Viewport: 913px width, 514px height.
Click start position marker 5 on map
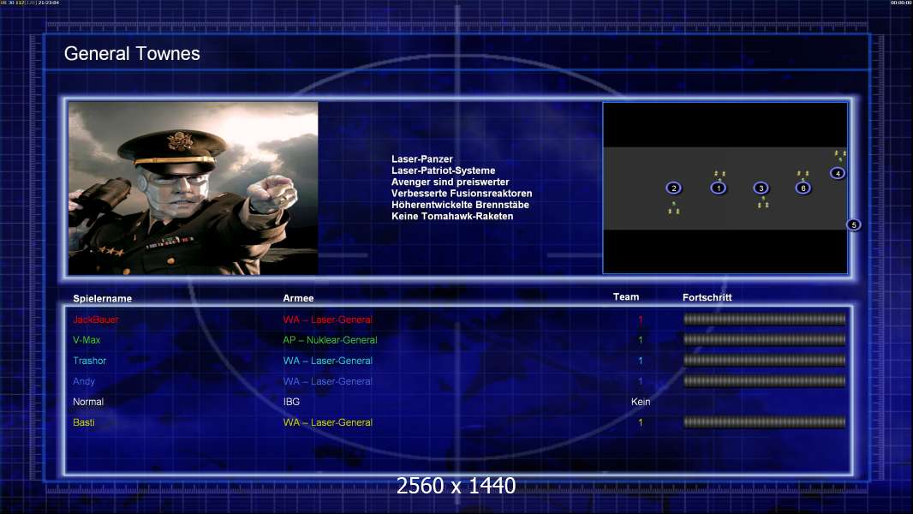[854, 224]
